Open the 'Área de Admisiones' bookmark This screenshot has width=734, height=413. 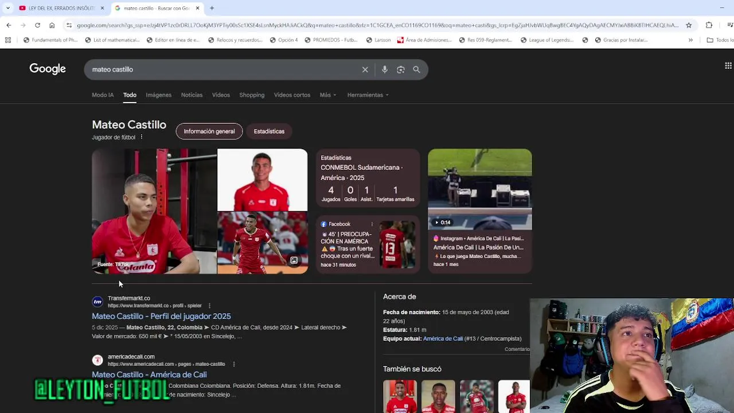[424, 40]
